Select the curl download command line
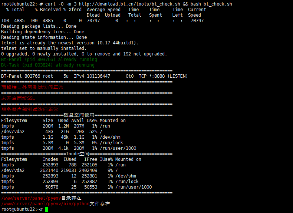293x213 pixels. pos(116,4)
